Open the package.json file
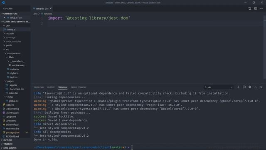 click(15, 132)
